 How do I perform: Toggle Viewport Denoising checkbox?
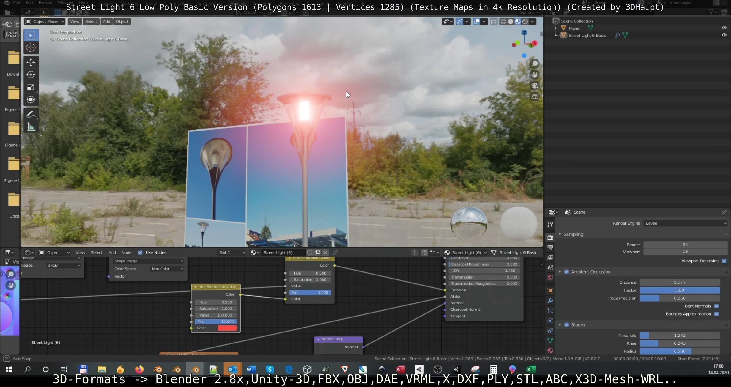(724, 261)
